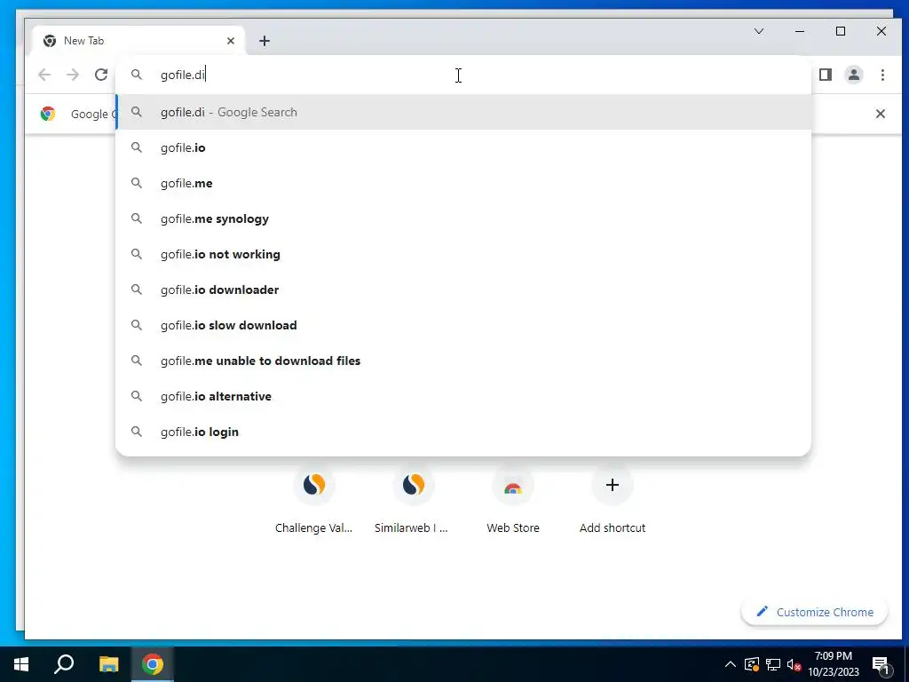Click the address bar text gofile.di
The width and height of the screenshot is (909, 682).
tap(183, 75)
